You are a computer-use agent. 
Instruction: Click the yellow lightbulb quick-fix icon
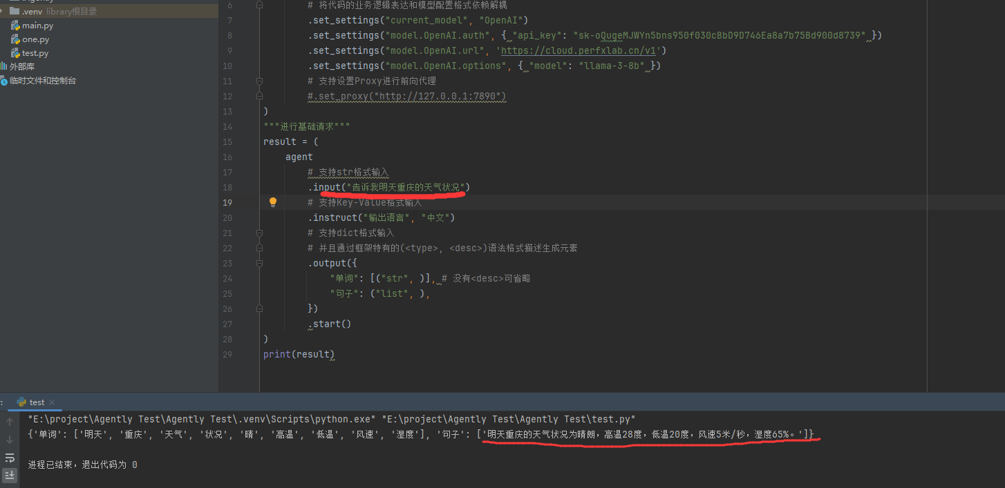coord(273,202)
